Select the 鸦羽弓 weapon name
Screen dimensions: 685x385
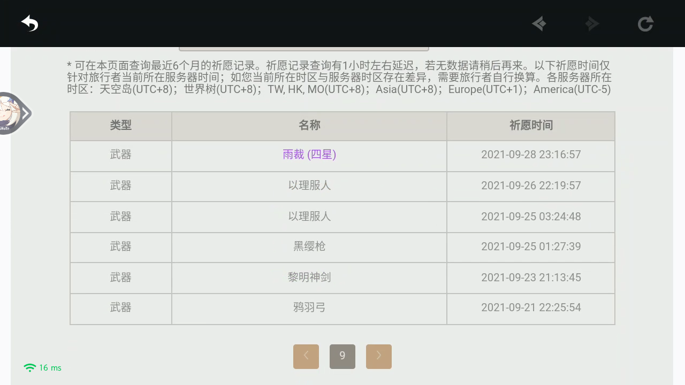[309, 307]
